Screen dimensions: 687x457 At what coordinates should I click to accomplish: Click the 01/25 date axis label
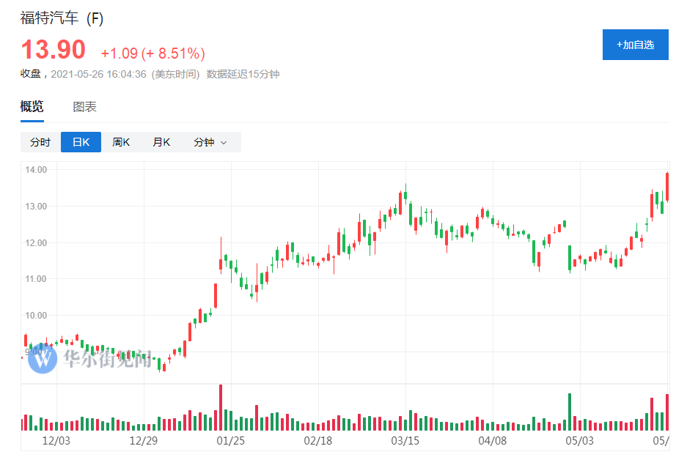pos(231,440)
